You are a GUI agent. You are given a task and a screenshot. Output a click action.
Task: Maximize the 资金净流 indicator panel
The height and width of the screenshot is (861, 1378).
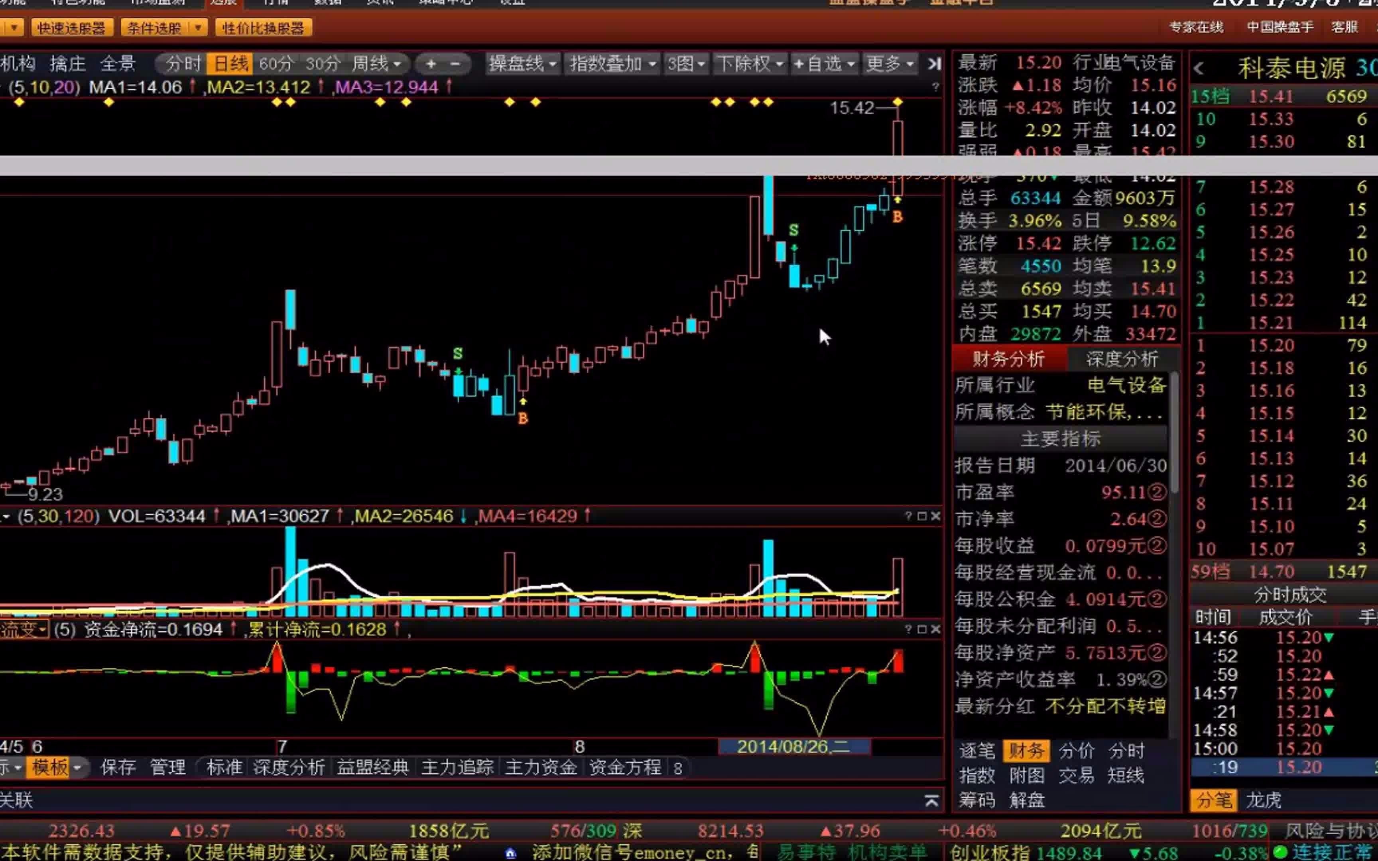[x=922, y=629]
